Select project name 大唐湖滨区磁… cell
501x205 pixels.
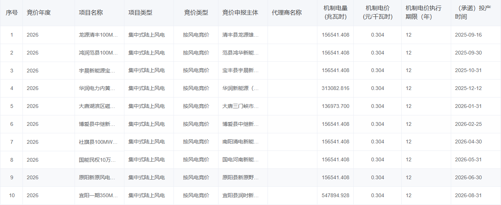point(97,106)
